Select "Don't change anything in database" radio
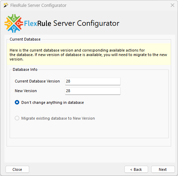178x176 pixels. [x=17, y=102]
